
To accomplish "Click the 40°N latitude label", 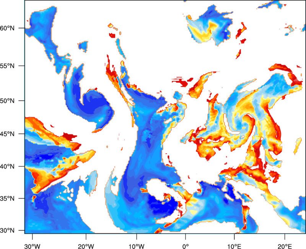I will [x=7, y=167].
